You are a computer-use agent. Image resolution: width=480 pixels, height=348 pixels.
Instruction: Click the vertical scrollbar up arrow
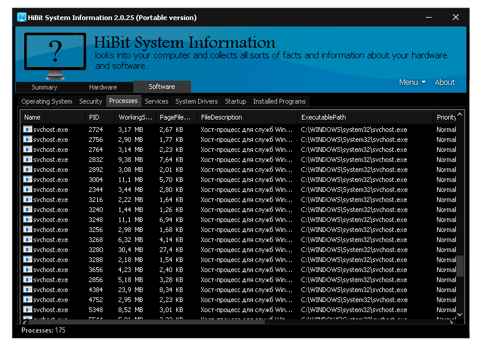(x=460, y=114)
